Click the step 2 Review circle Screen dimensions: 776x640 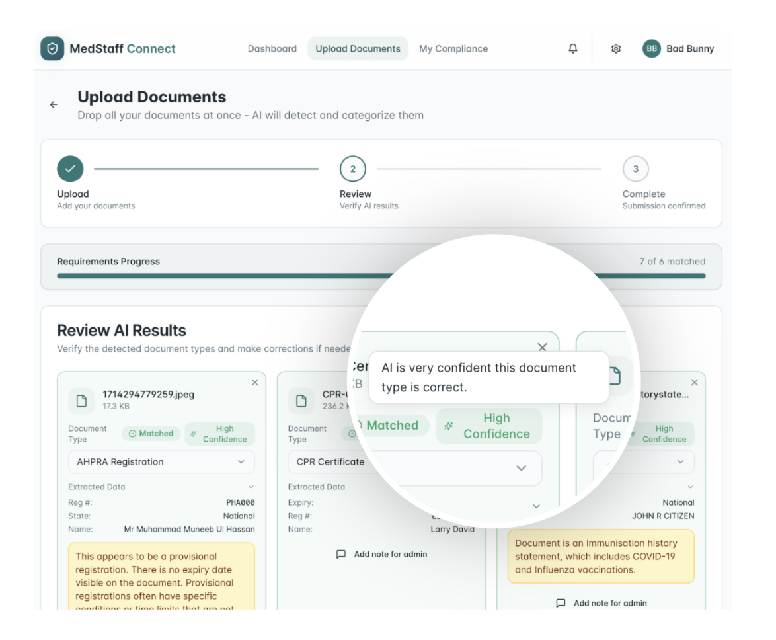click(x=353, y=169)
